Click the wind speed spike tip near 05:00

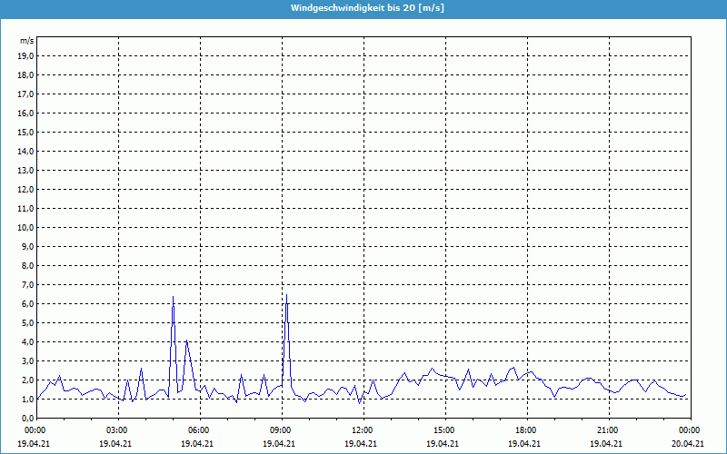tap(173, 296)
